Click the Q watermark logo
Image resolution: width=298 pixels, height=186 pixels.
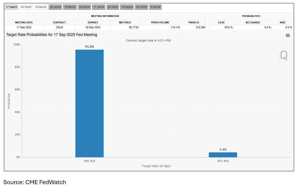tap(283, 56)
